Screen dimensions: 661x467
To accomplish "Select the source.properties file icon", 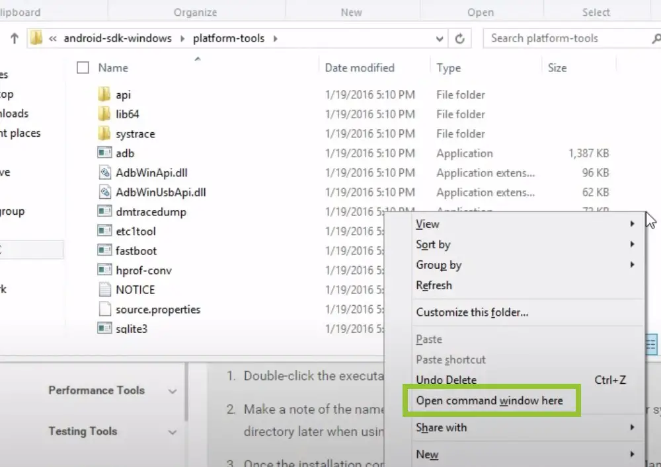I will 104,308.
